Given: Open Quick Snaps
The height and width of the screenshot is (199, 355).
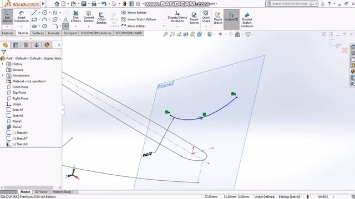Looking at the screenshot, I should (x=206, y=17).
